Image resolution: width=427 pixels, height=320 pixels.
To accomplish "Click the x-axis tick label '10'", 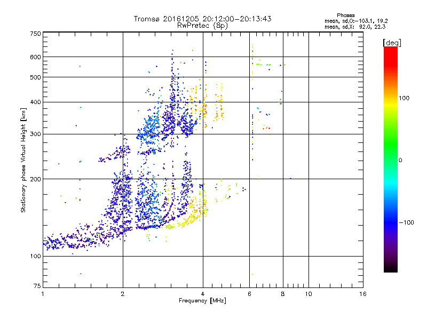I will 309,294.
